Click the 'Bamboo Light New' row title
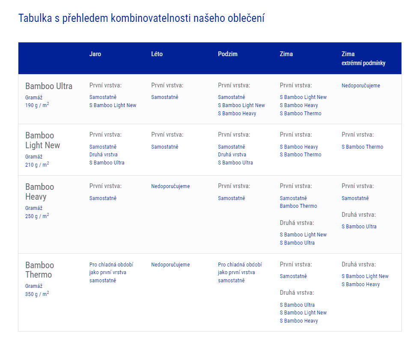 click(x=42, y=140)
